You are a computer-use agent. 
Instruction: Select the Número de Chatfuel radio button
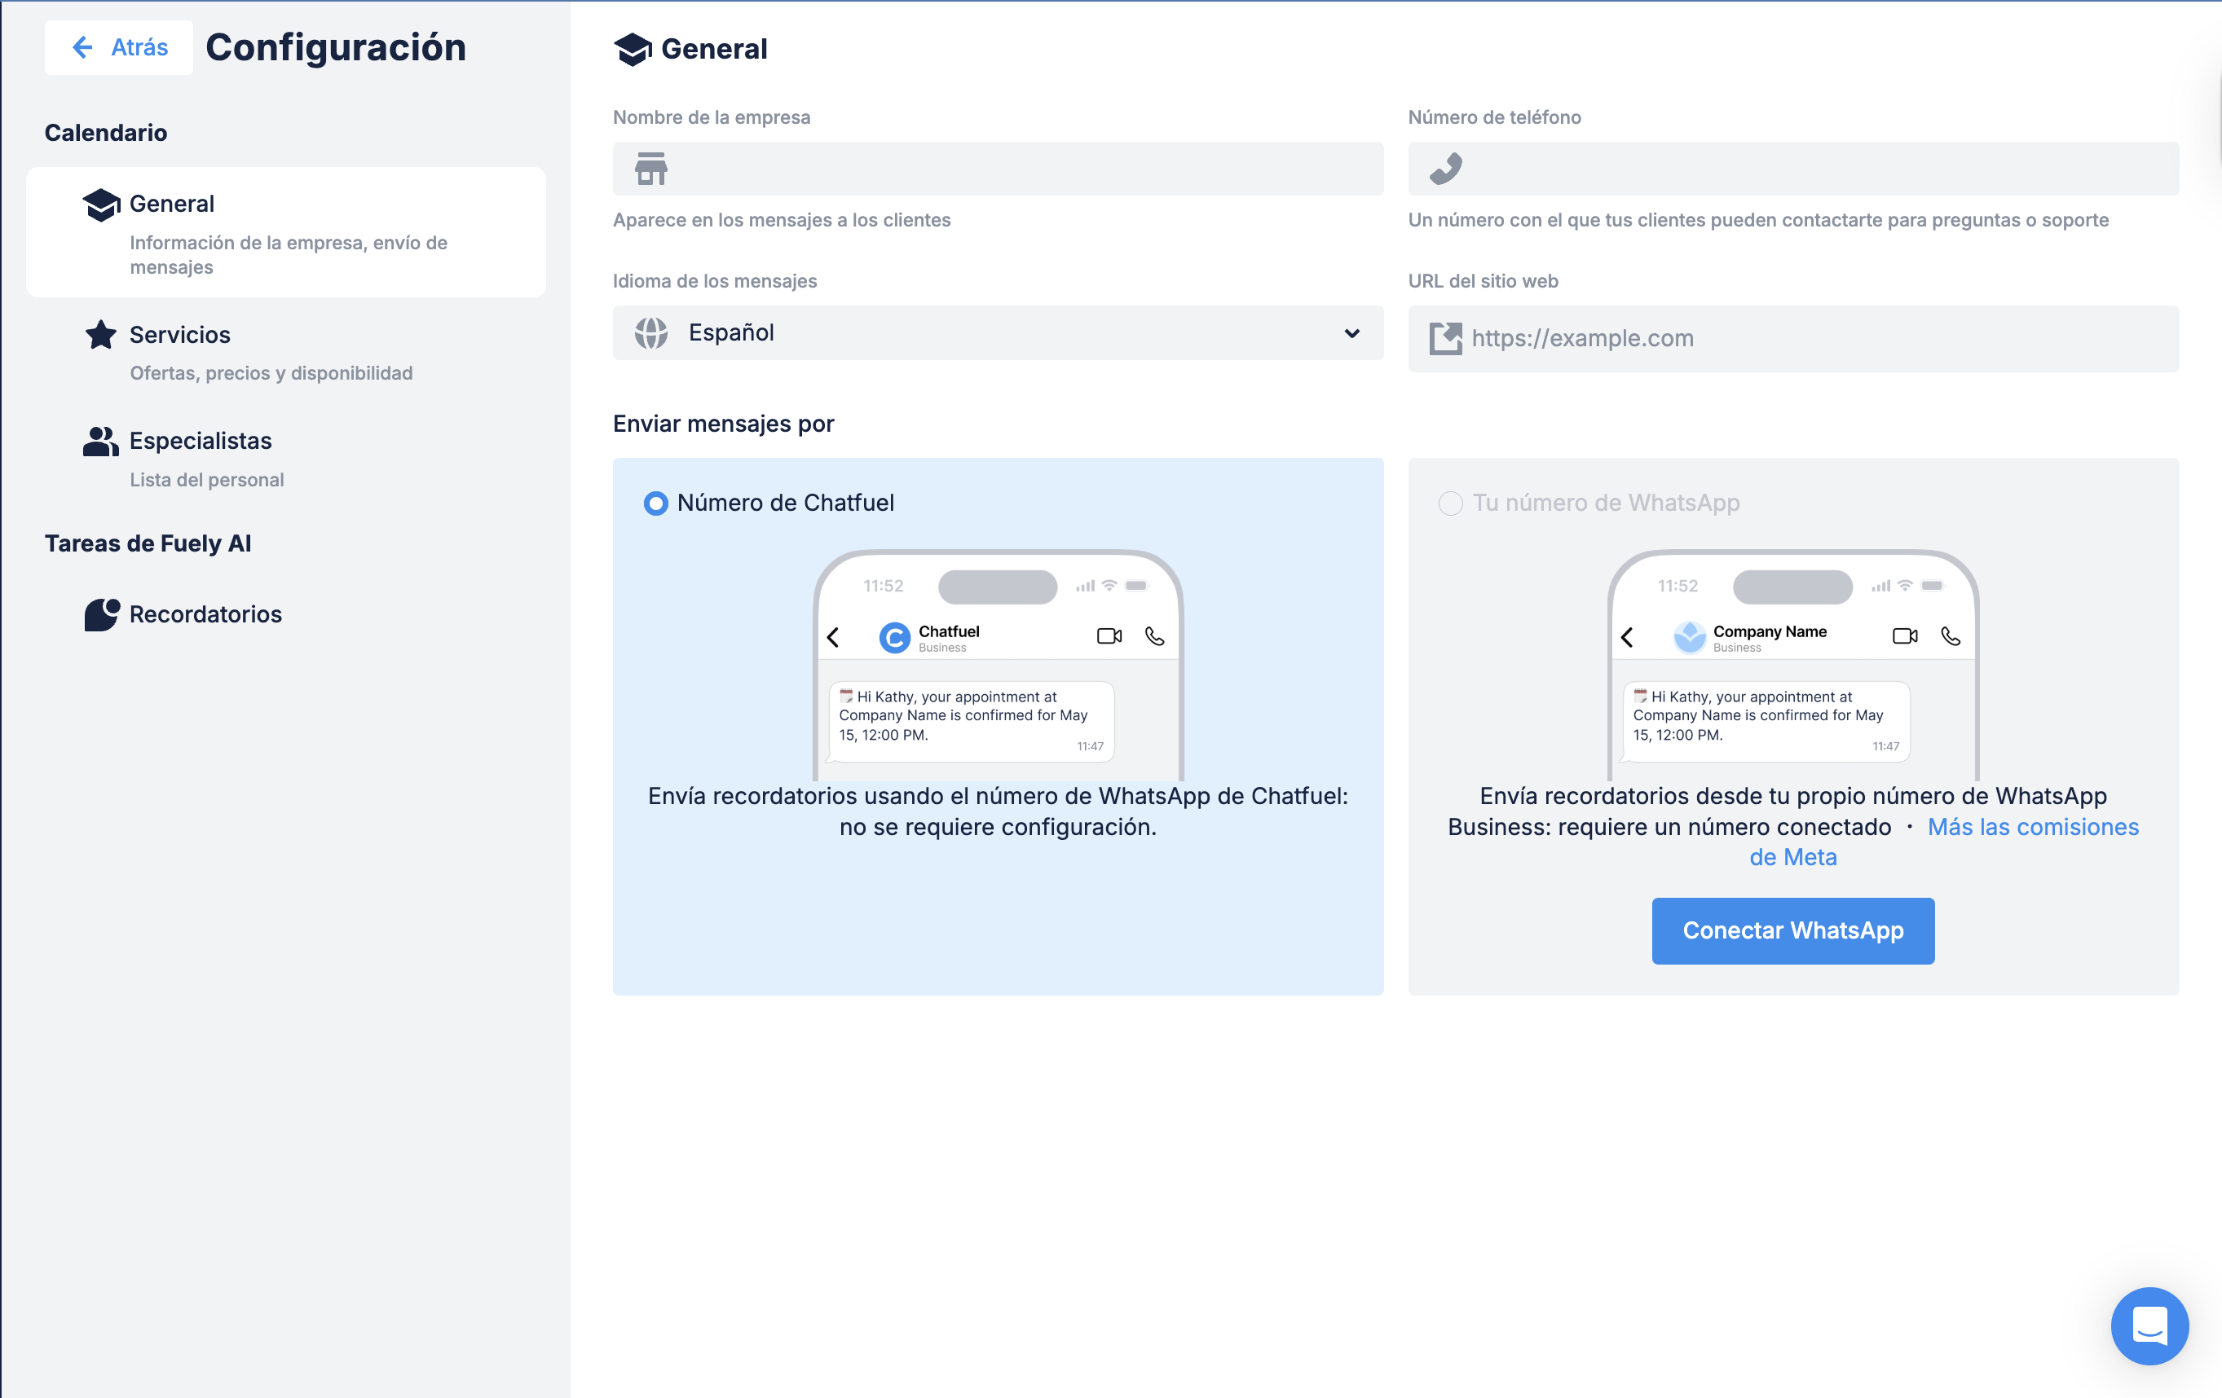tap(656, 503)
